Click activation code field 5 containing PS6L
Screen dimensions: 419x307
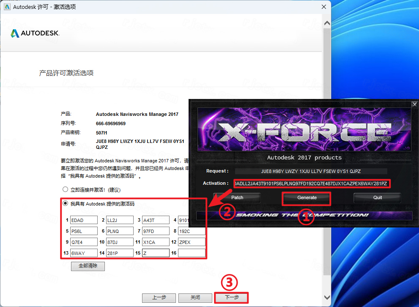[84, 231]
